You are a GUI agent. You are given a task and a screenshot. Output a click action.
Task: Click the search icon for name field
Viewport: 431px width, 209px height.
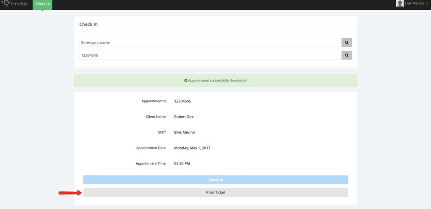click(x=347, y=43)
